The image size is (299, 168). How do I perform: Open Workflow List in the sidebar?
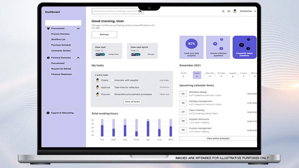coord(58,39)
